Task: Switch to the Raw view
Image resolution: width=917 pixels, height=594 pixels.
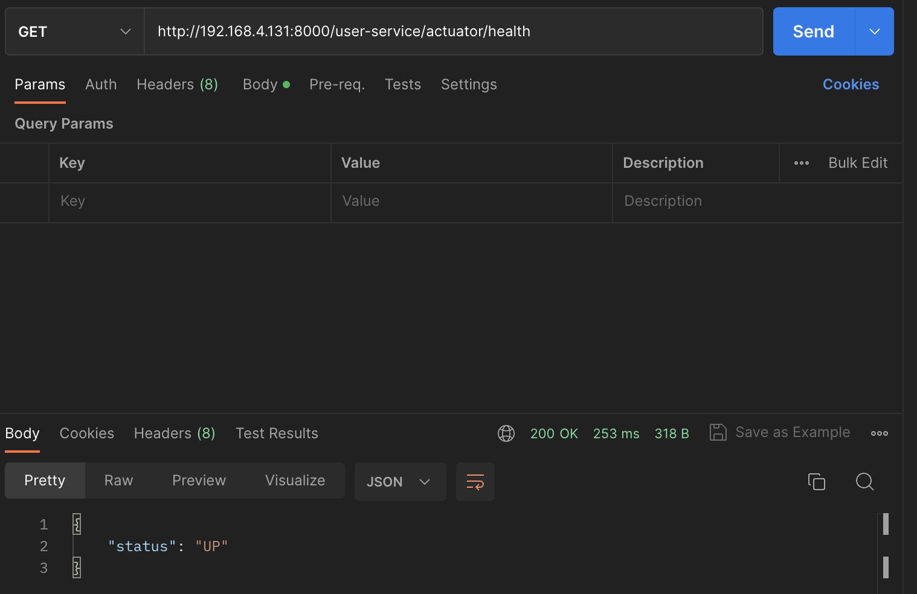Action: (118, 481)
